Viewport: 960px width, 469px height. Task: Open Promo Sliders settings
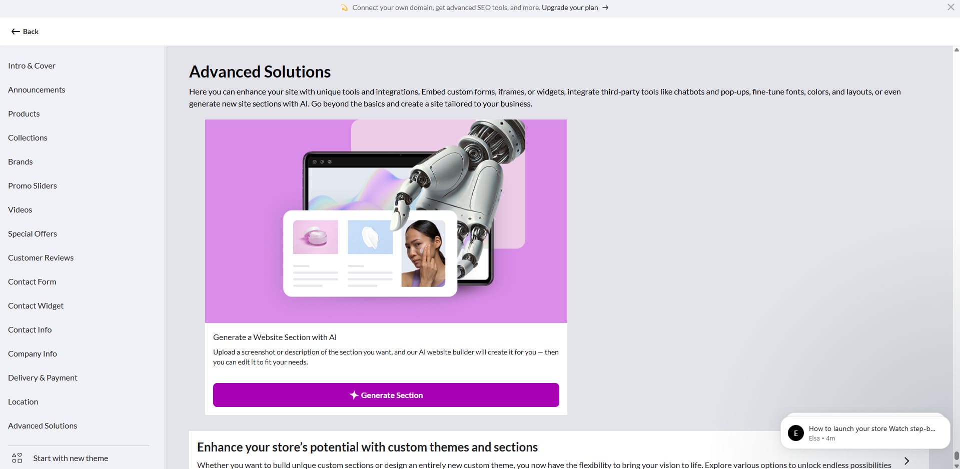(x=33, y=185)
